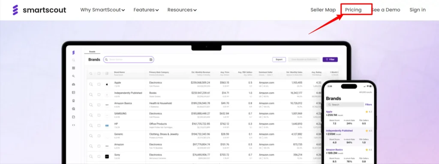
Task: Sort by Avg. Price column header
Action: pos(225,72)
